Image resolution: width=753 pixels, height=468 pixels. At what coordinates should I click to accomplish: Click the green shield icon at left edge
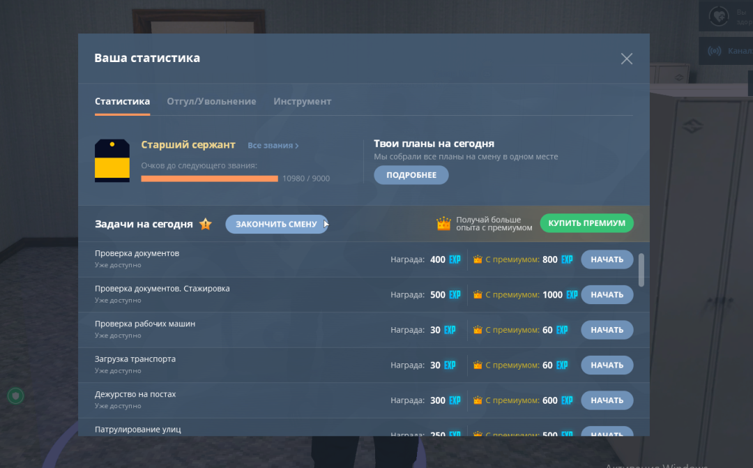15,396
